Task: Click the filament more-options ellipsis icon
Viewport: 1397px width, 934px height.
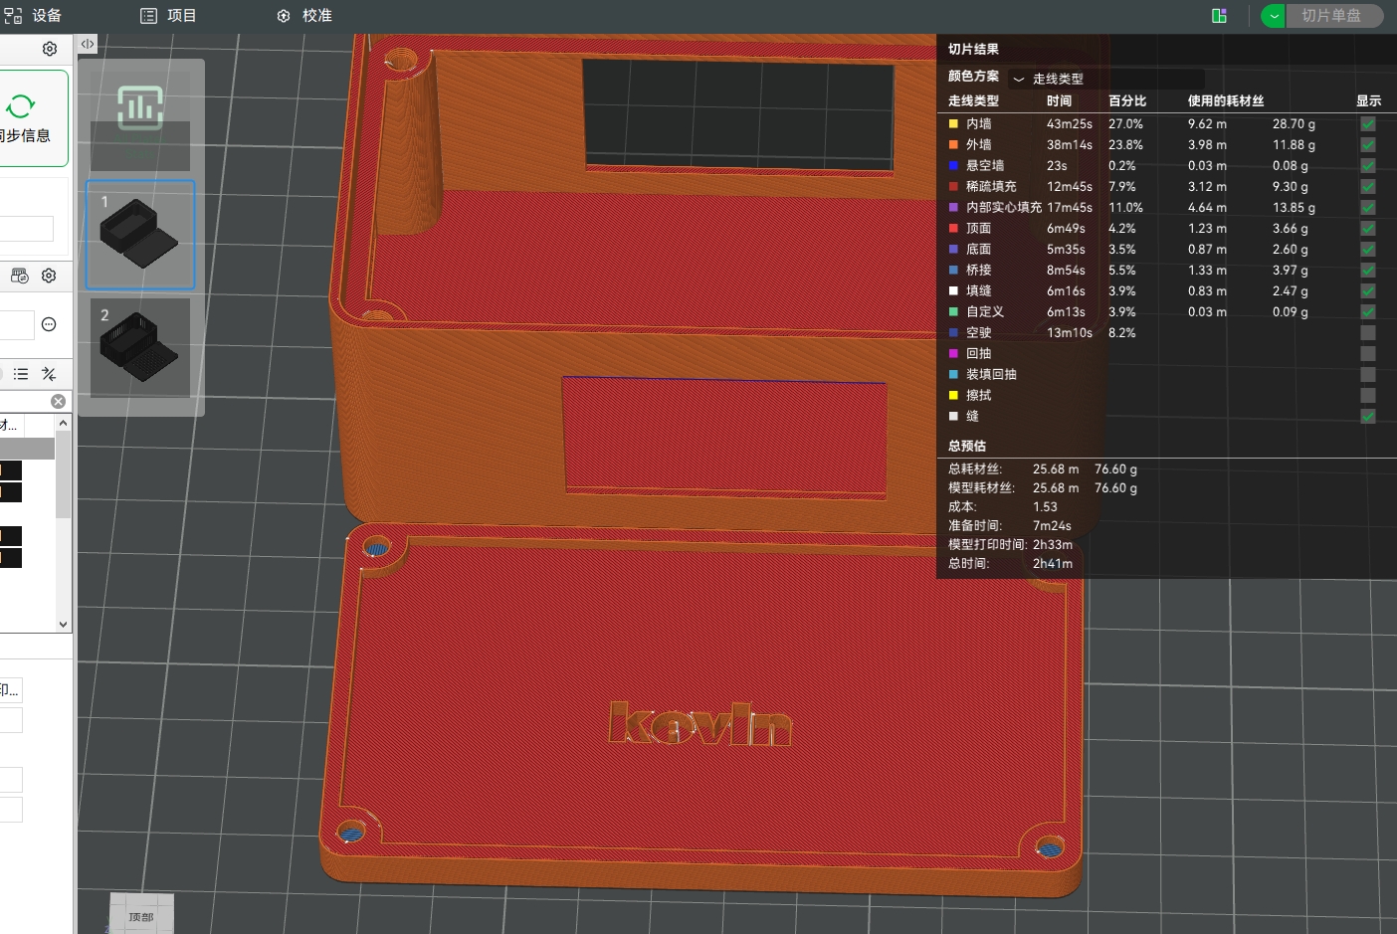Action: (x=49, y=324)
